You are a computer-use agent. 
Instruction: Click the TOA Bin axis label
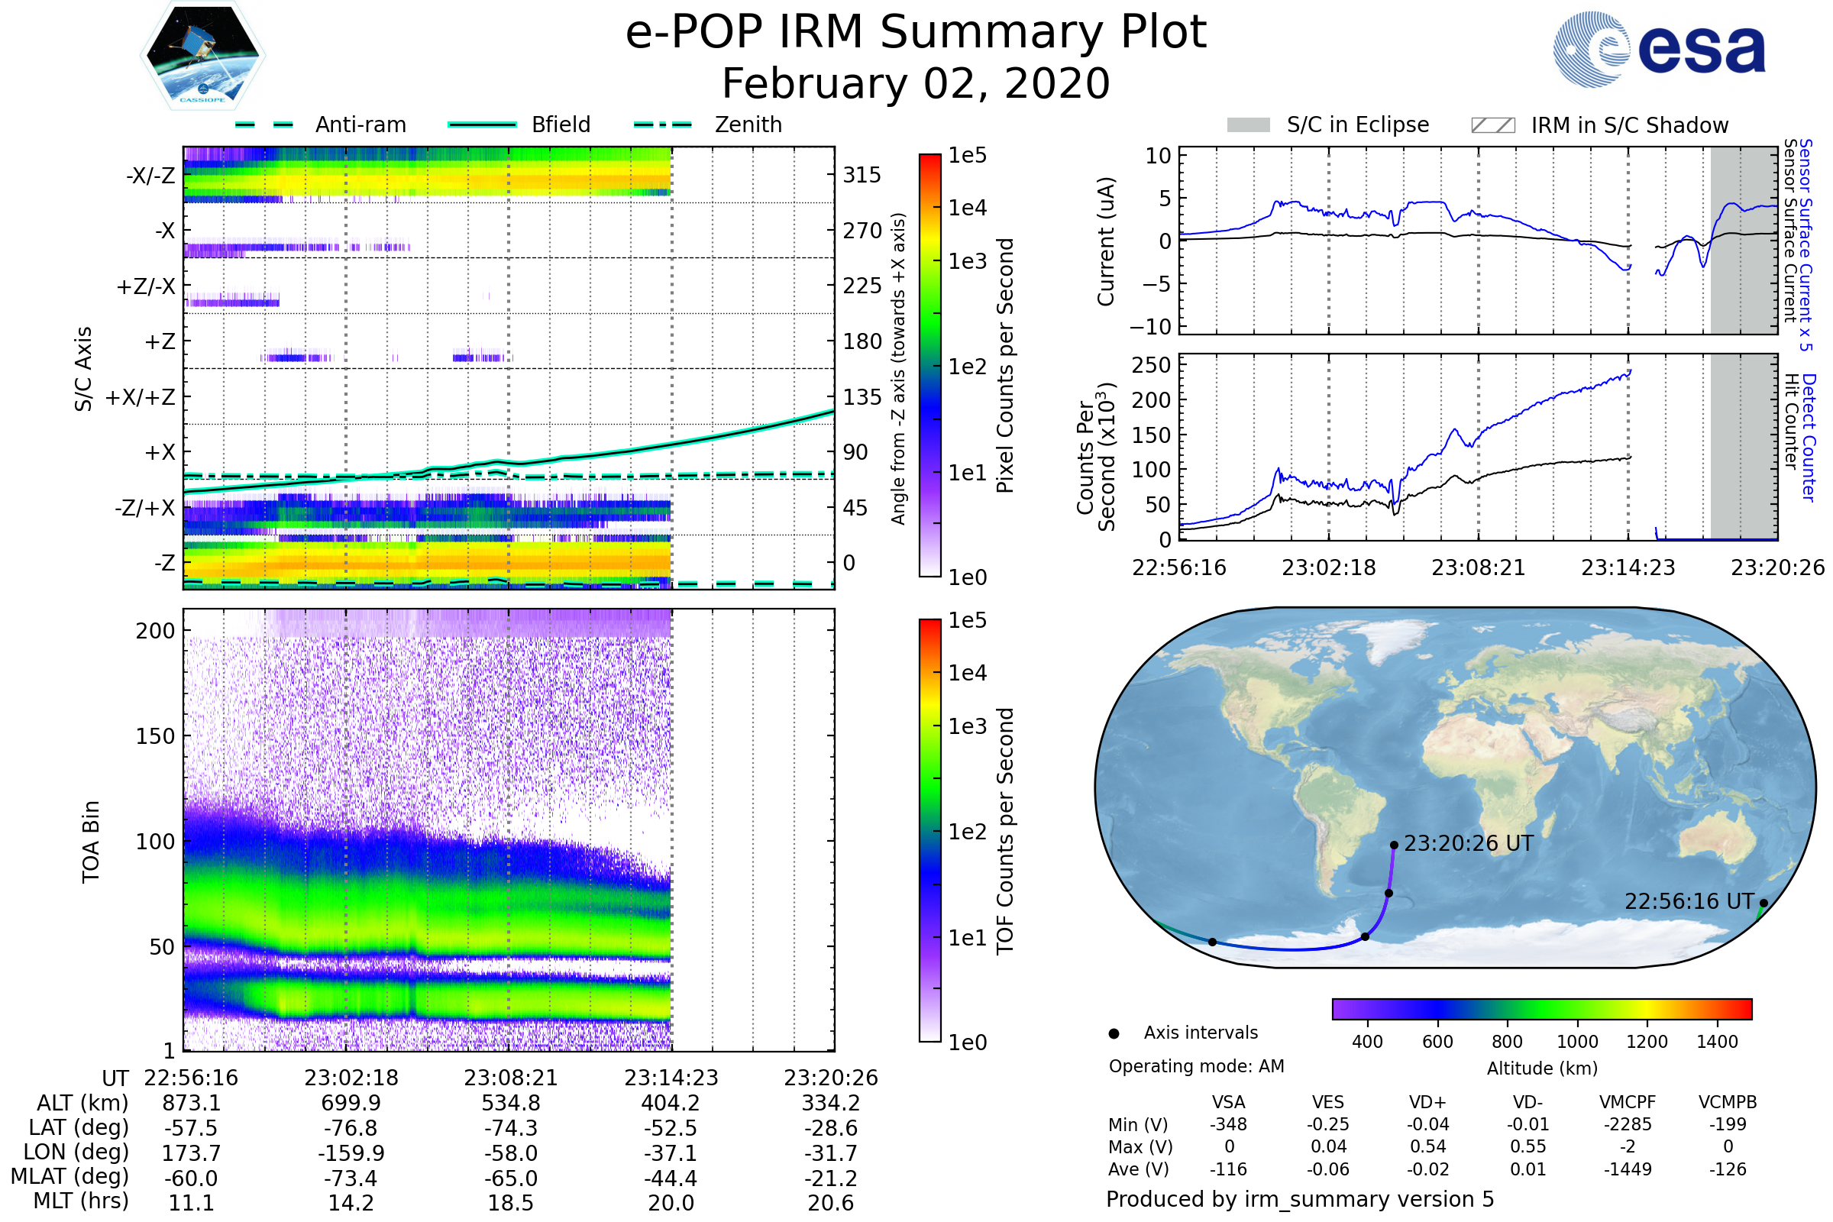pyautogui.click(x=90, y=841)
